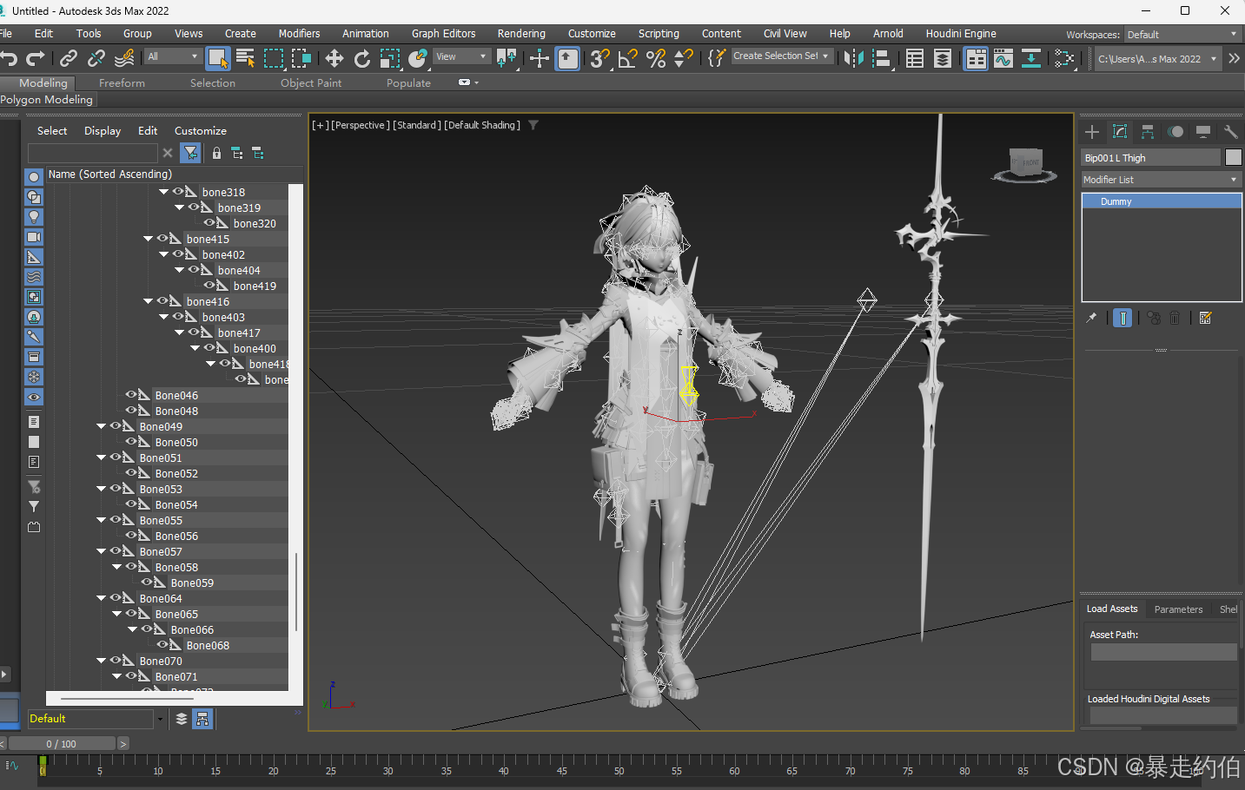Viewport: 1245px width, 790px height.
Task: Click the Select by Name icon
Action: tap(246, 58)
